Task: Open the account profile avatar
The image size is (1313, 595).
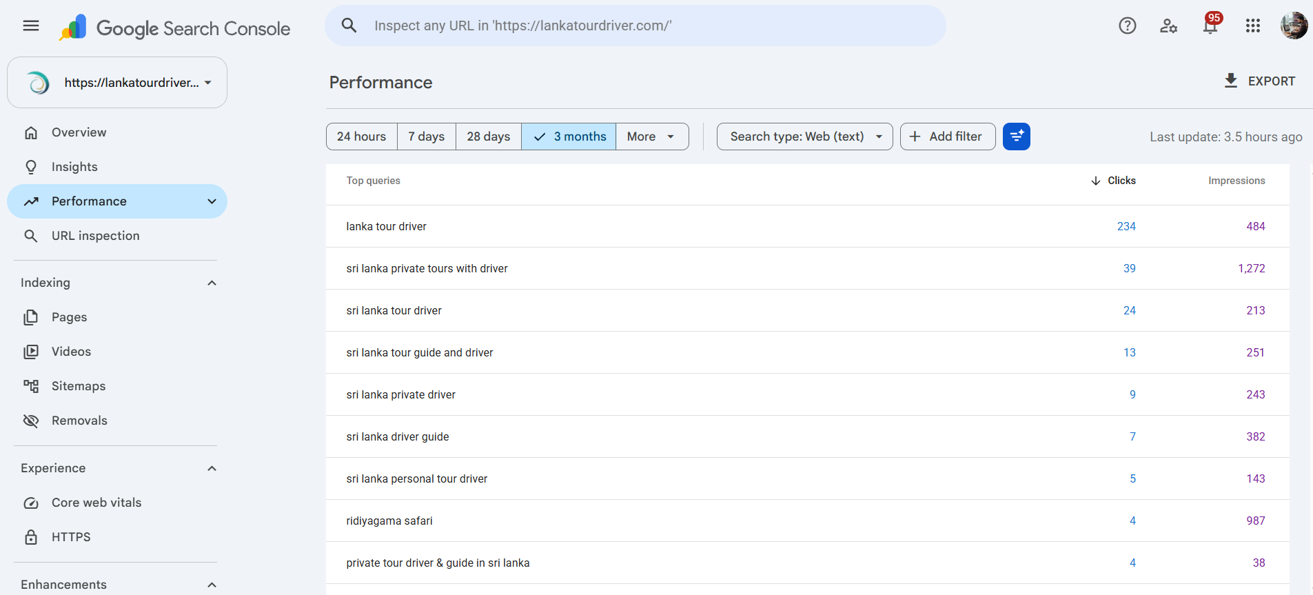Action: (x=1294, y=26)
